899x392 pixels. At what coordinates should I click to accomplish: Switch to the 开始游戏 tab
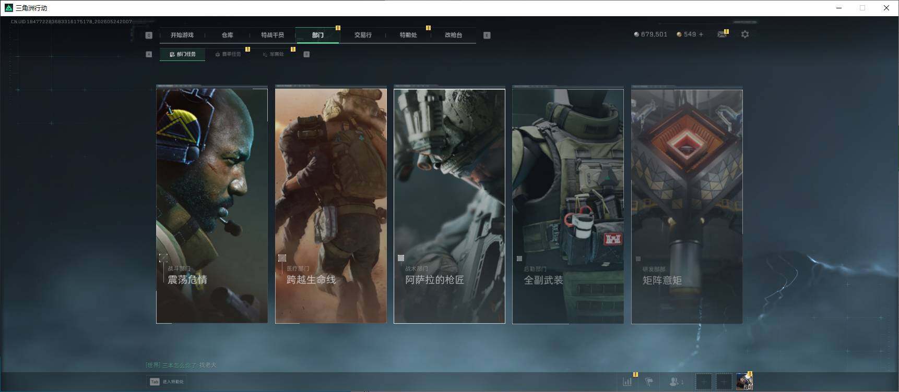[x=182, y=35]
